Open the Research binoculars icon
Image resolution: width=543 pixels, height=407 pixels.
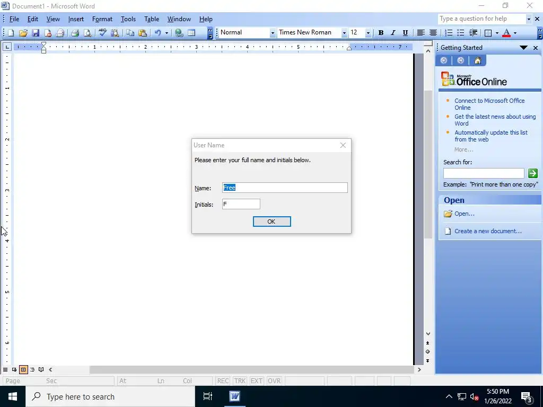(115, 33)
